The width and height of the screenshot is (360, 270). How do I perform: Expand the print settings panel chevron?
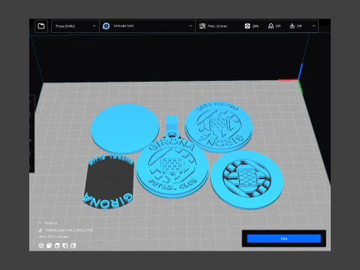313,26
